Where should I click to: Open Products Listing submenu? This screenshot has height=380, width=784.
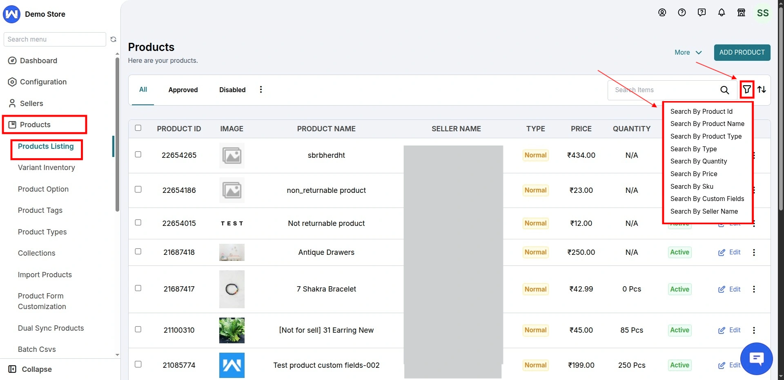(46, 146)
